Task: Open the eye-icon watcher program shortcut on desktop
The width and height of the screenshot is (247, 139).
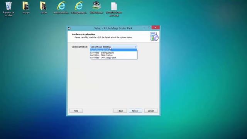Action: [x=96, y=8]
